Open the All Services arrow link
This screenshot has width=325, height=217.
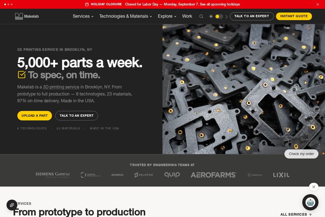[x=296, y=214]
